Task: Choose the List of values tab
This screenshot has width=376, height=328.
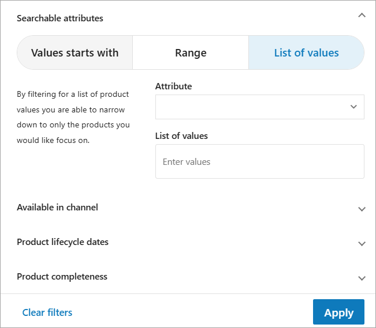Action: pos(306,53)
